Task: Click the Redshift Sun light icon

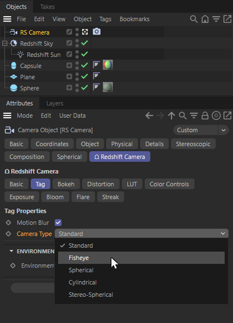Action: click(21, 55)
